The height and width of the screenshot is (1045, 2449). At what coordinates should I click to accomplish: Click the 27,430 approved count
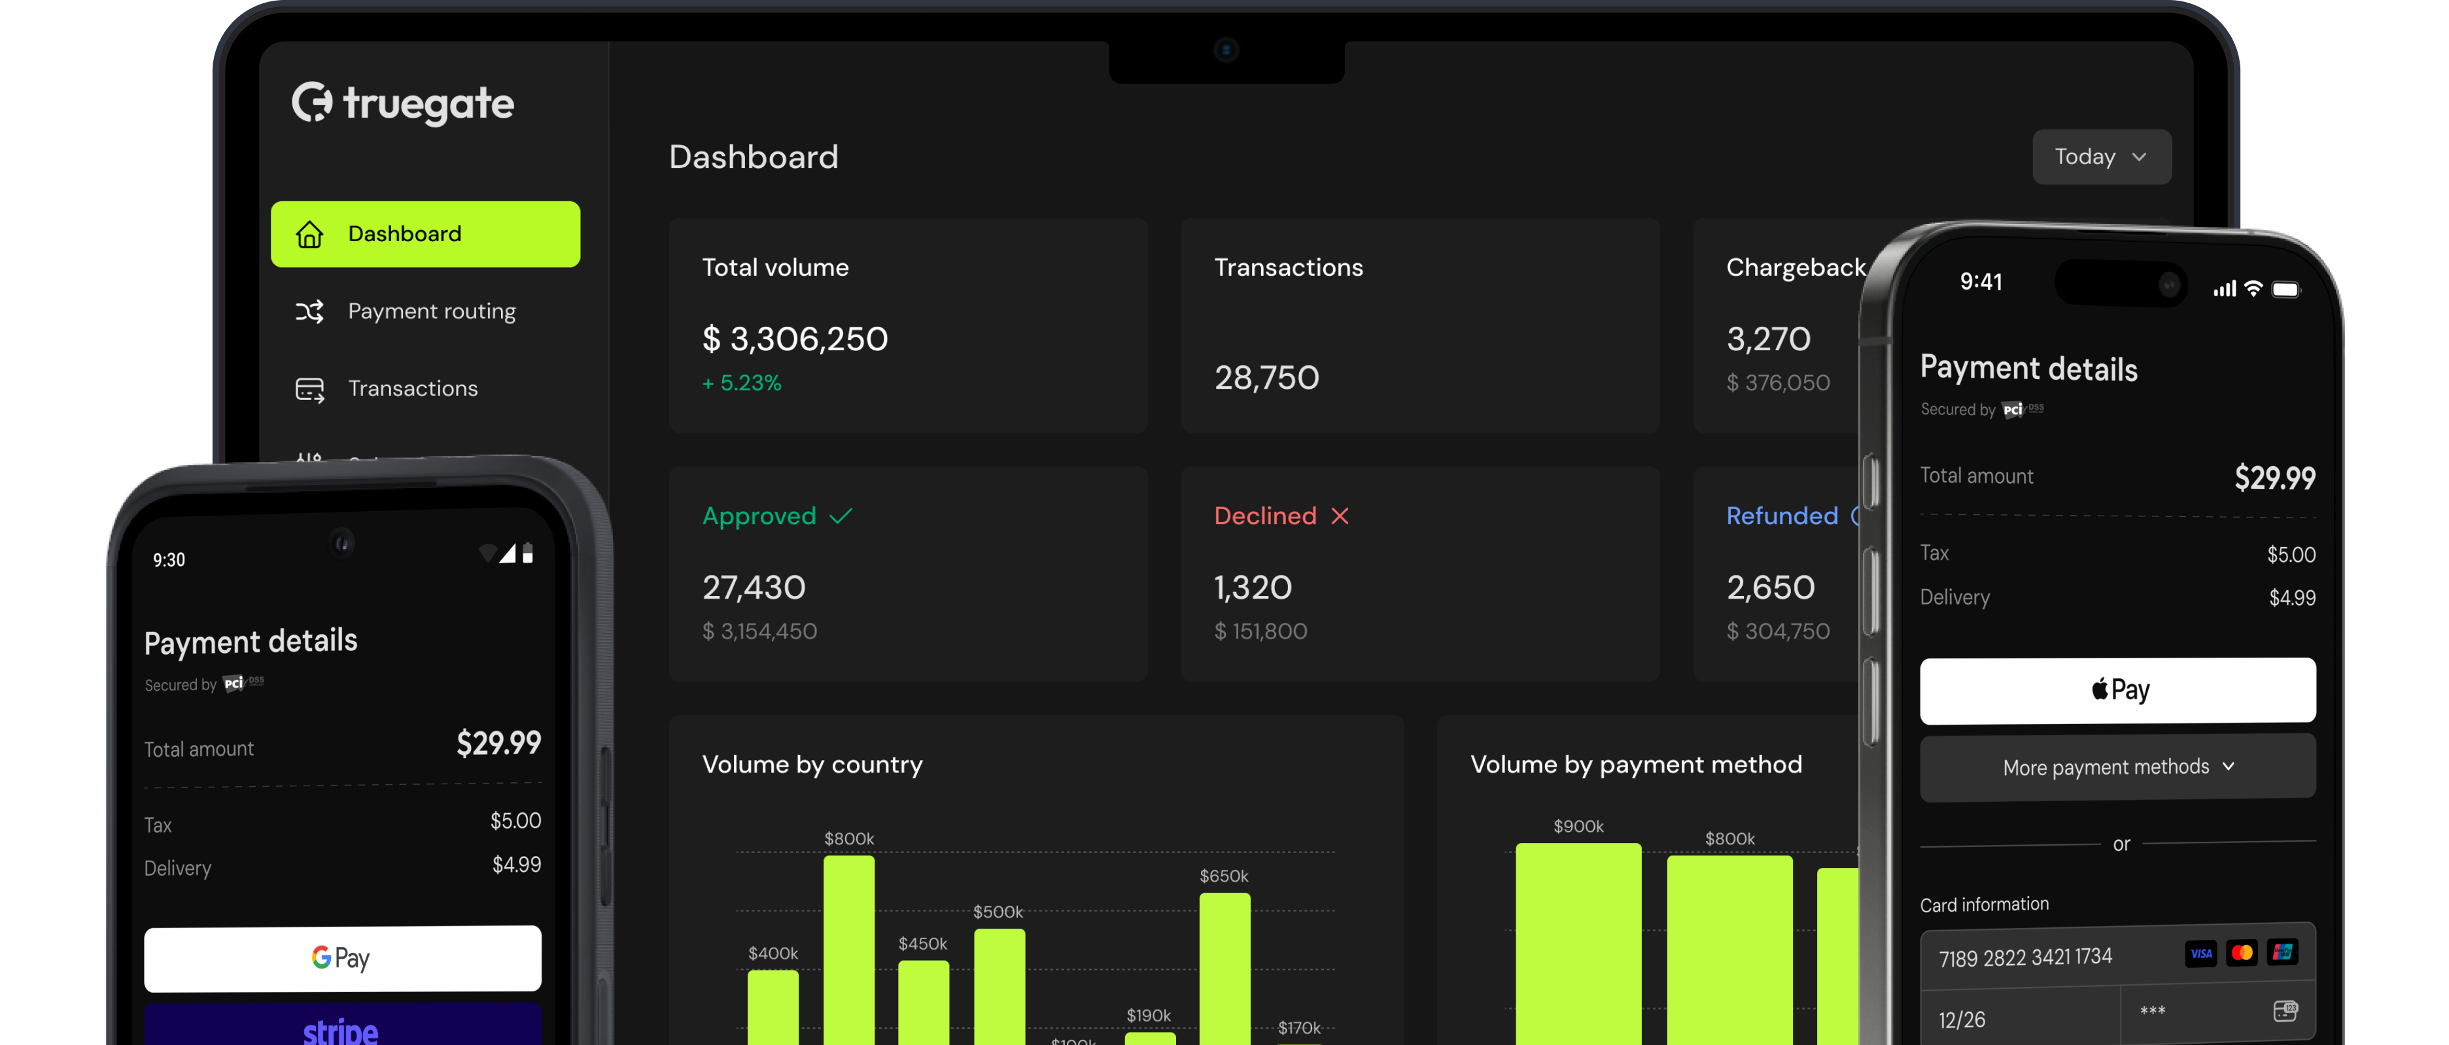[x=754, y=587]
